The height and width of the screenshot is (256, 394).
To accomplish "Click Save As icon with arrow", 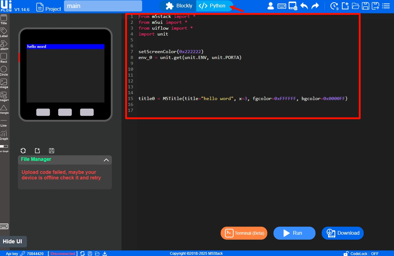I will [375, 6].
